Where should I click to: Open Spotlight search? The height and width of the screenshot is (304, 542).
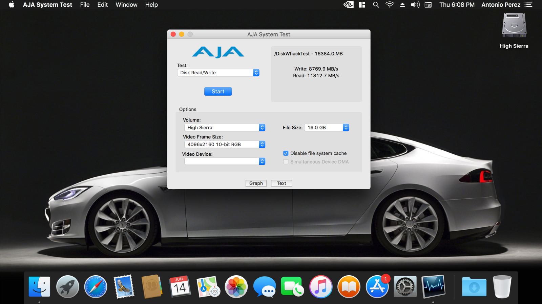(x=376, y=5)
